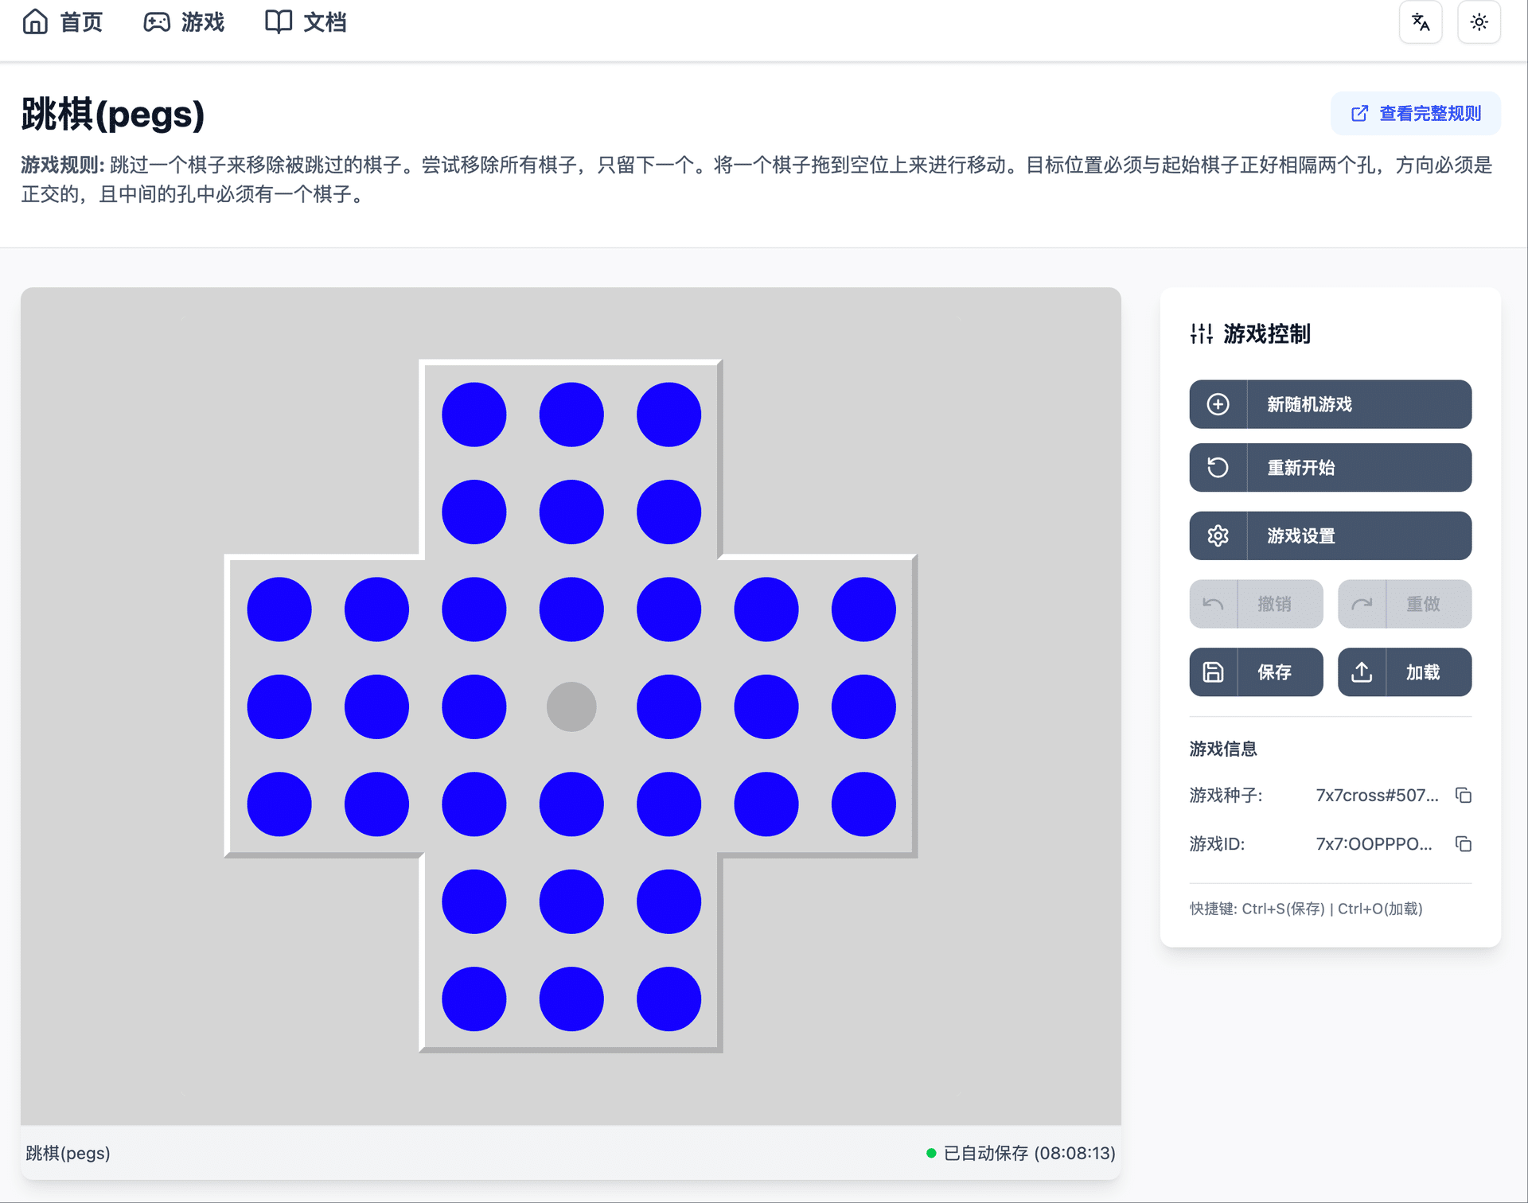The height and width of the screenshot is (1203, 1528).
Task: Click the home icon in the navigation bar
Action: pos(35,21)
